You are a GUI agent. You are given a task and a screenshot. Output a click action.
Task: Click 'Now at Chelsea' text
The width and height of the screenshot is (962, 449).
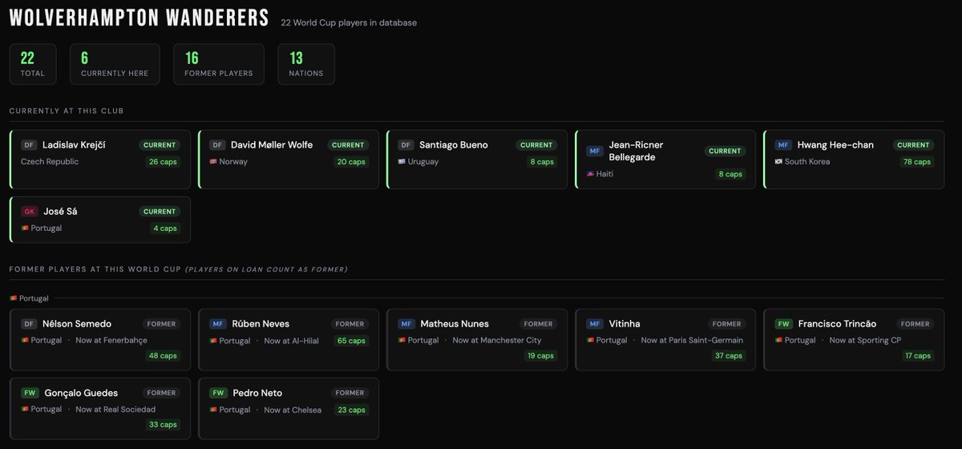tap(293, 409)
